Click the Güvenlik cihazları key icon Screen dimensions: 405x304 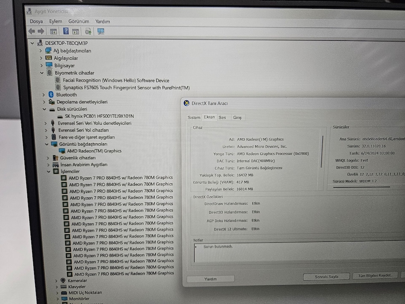tap(55, 158)
